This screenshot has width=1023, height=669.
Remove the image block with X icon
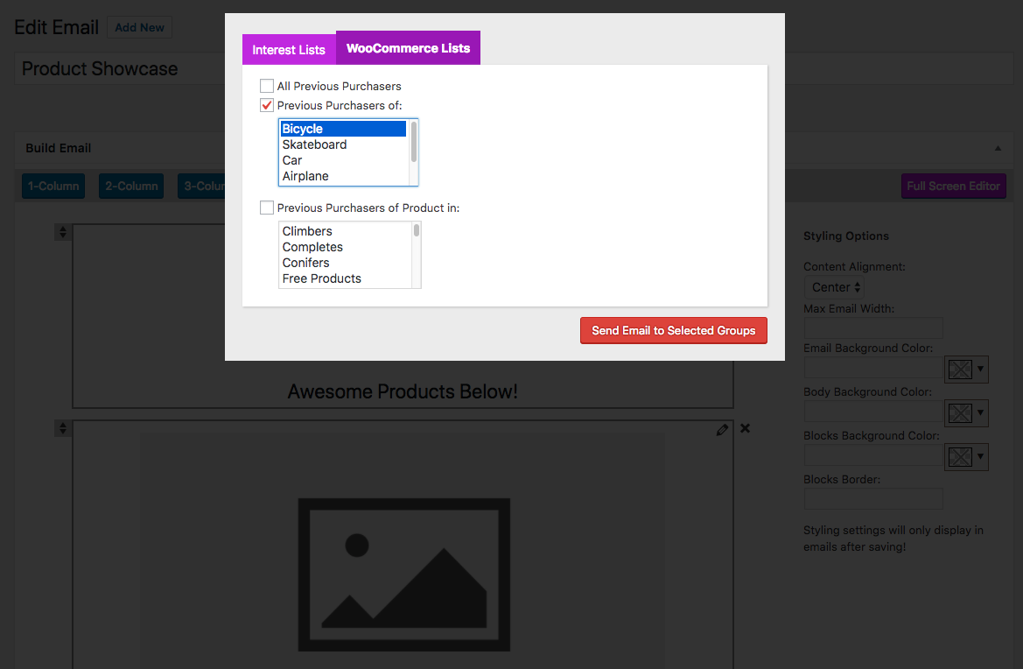coord(745,428)
